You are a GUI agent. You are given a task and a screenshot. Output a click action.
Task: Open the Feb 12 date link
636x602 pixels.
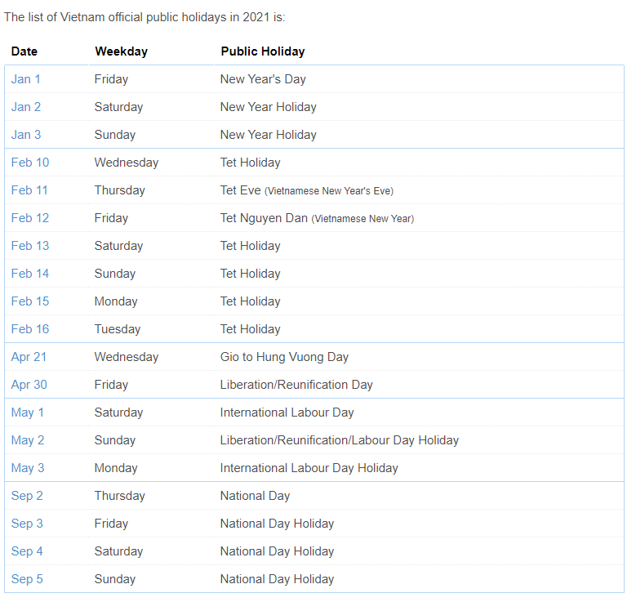[x=30, y=218]
